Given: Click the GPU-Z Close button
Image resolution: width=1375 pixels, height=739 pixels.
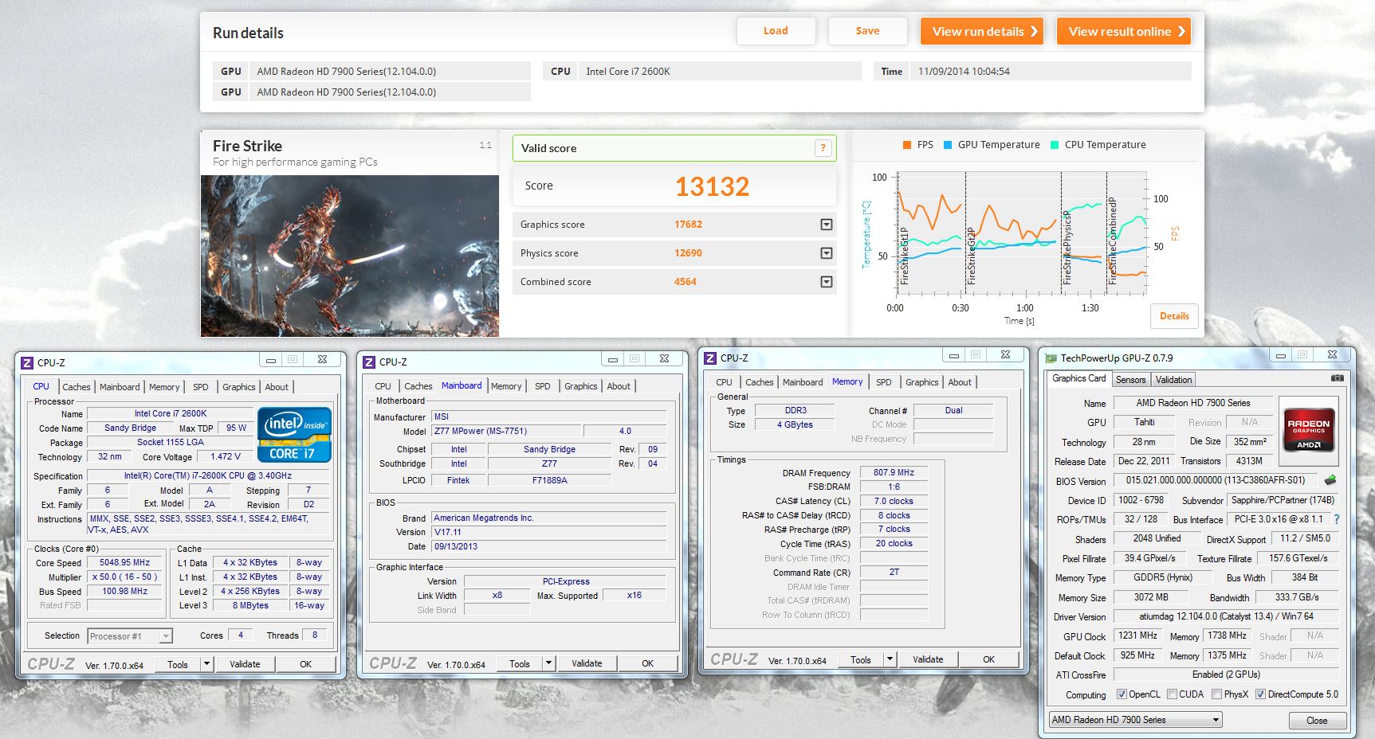Looking at the screenshot, I should click(1317, 721).
